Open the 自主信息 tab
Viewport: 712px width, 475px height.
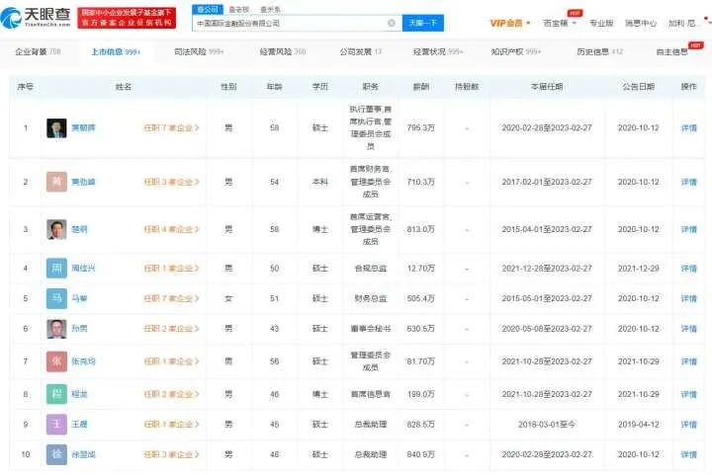(x=672, y=51)
